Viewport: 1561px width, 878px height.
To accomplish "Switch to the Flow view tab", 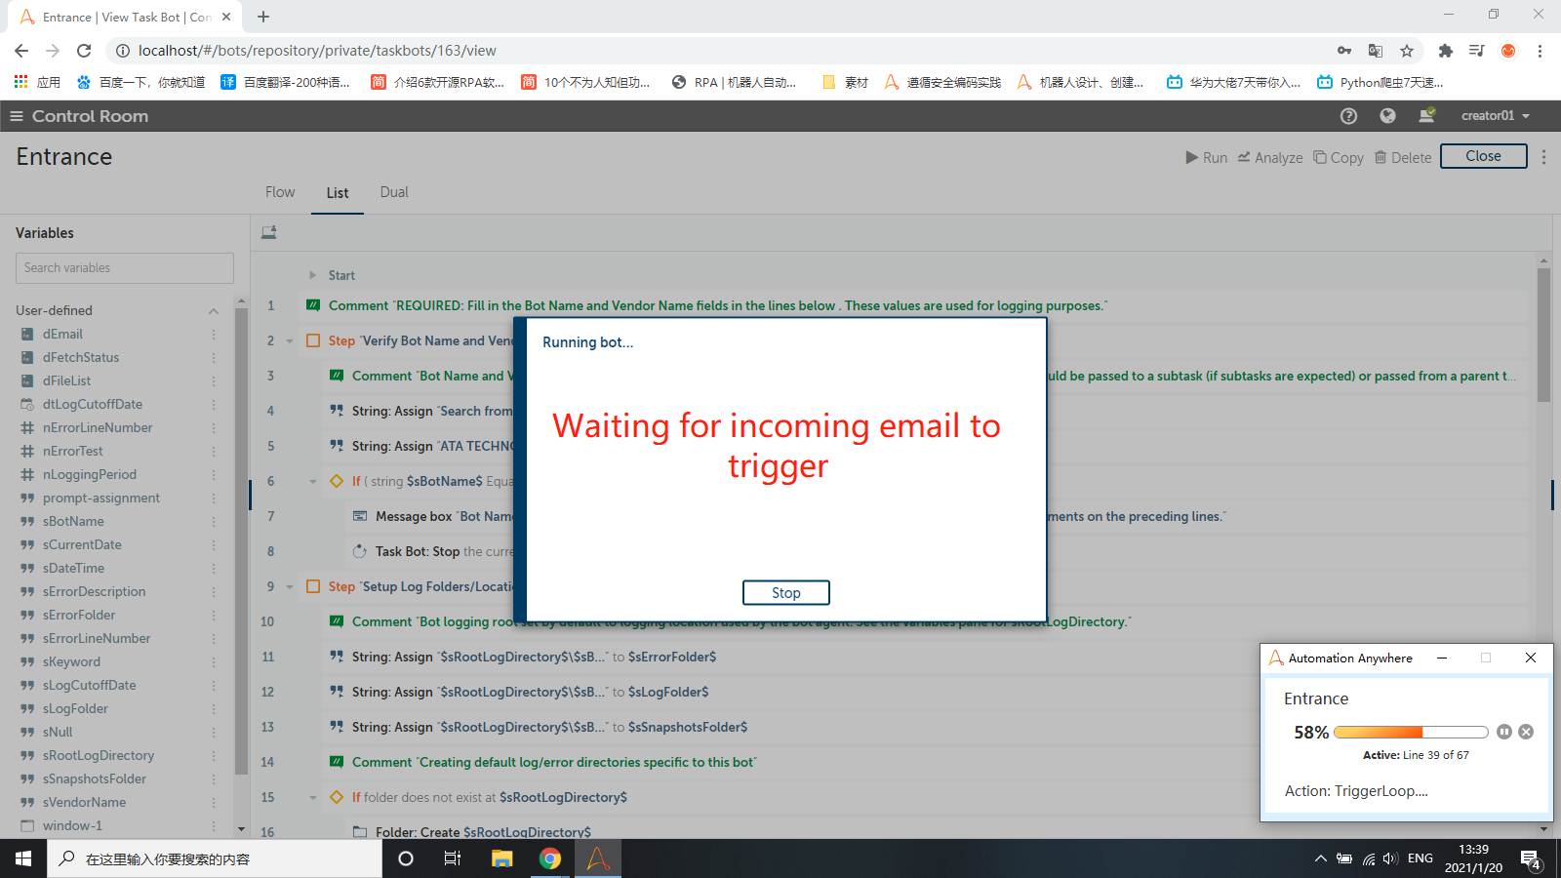I will (x=280, y=192).
